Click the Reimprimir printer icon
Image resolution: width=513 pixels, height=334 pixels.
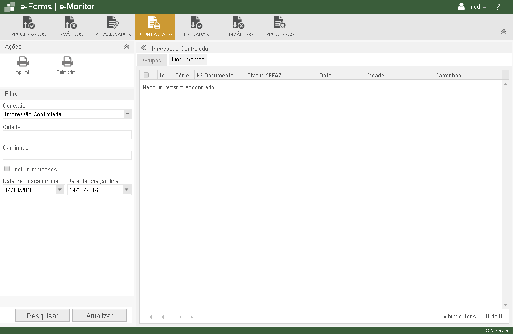[67, 62]
